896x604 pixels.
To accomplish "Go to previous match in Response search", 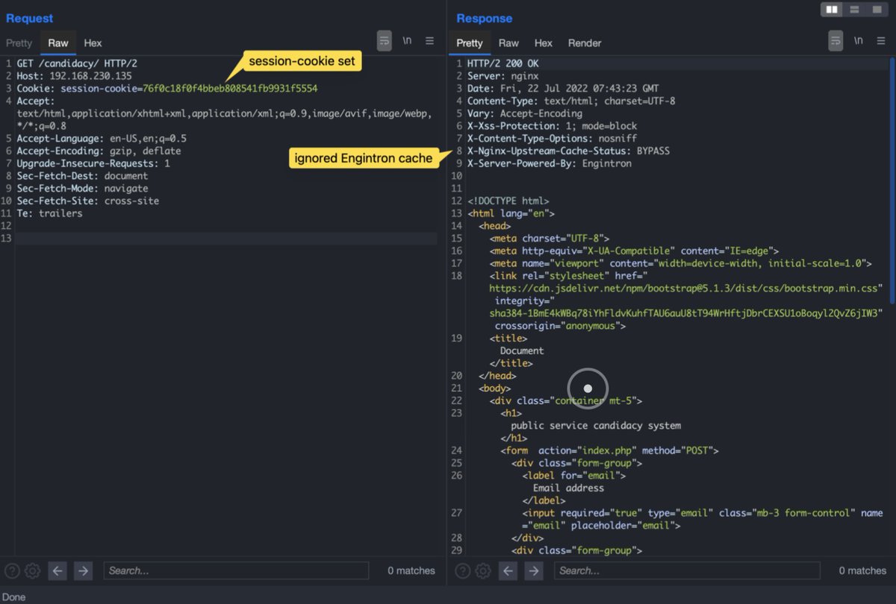I will (x=508, y=571).
